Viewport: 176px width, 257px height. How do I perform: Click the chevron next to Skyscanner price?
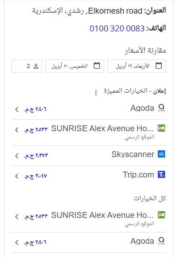[x=17, y=156]
